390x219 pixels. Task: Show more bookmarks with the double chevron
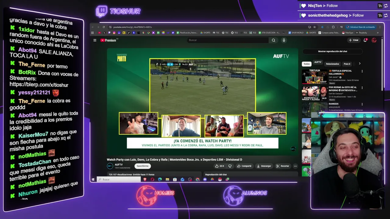point(378,33)
